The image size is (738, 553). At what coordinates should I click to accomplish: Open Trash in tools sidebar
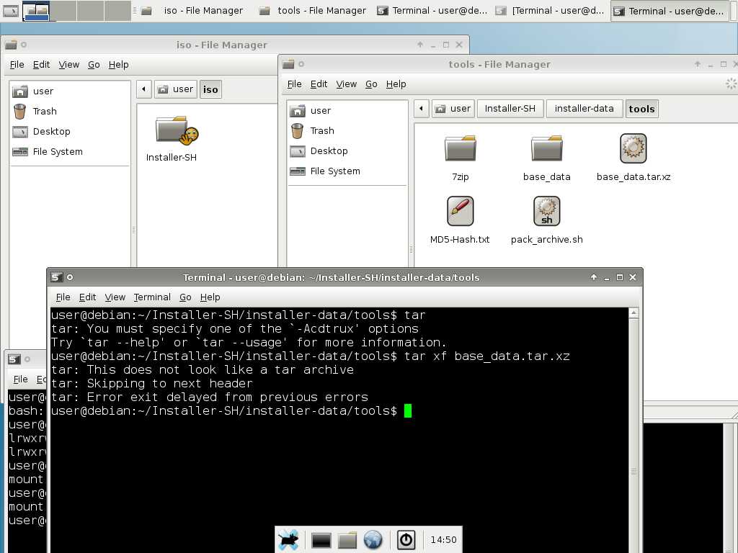[321, 130]
